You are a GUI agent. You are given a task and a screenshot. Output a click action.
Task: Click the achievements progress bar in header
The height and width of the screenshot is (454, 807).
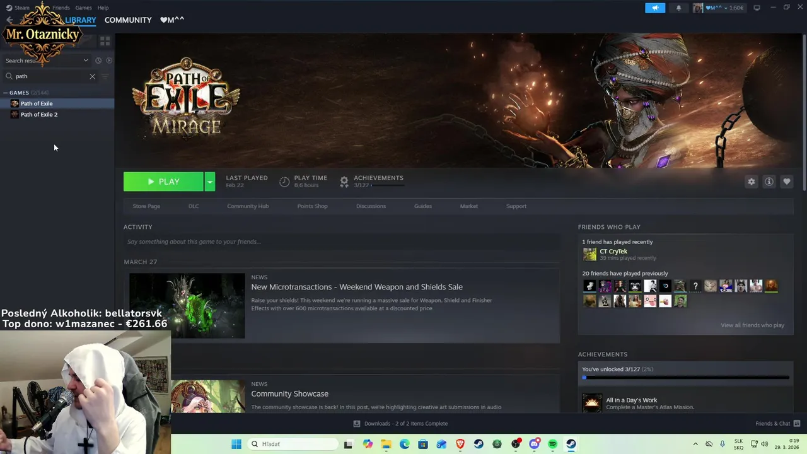click(x=388, y=185)
